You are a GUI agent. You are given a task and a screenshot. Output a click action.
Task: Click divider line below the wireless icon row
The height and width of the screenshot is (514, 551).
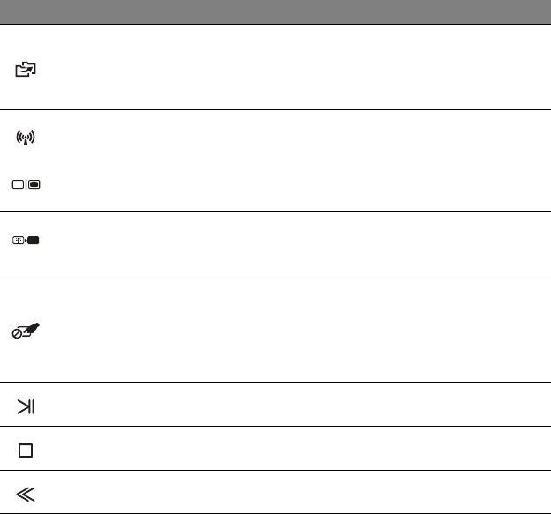(x=275, y=160)
